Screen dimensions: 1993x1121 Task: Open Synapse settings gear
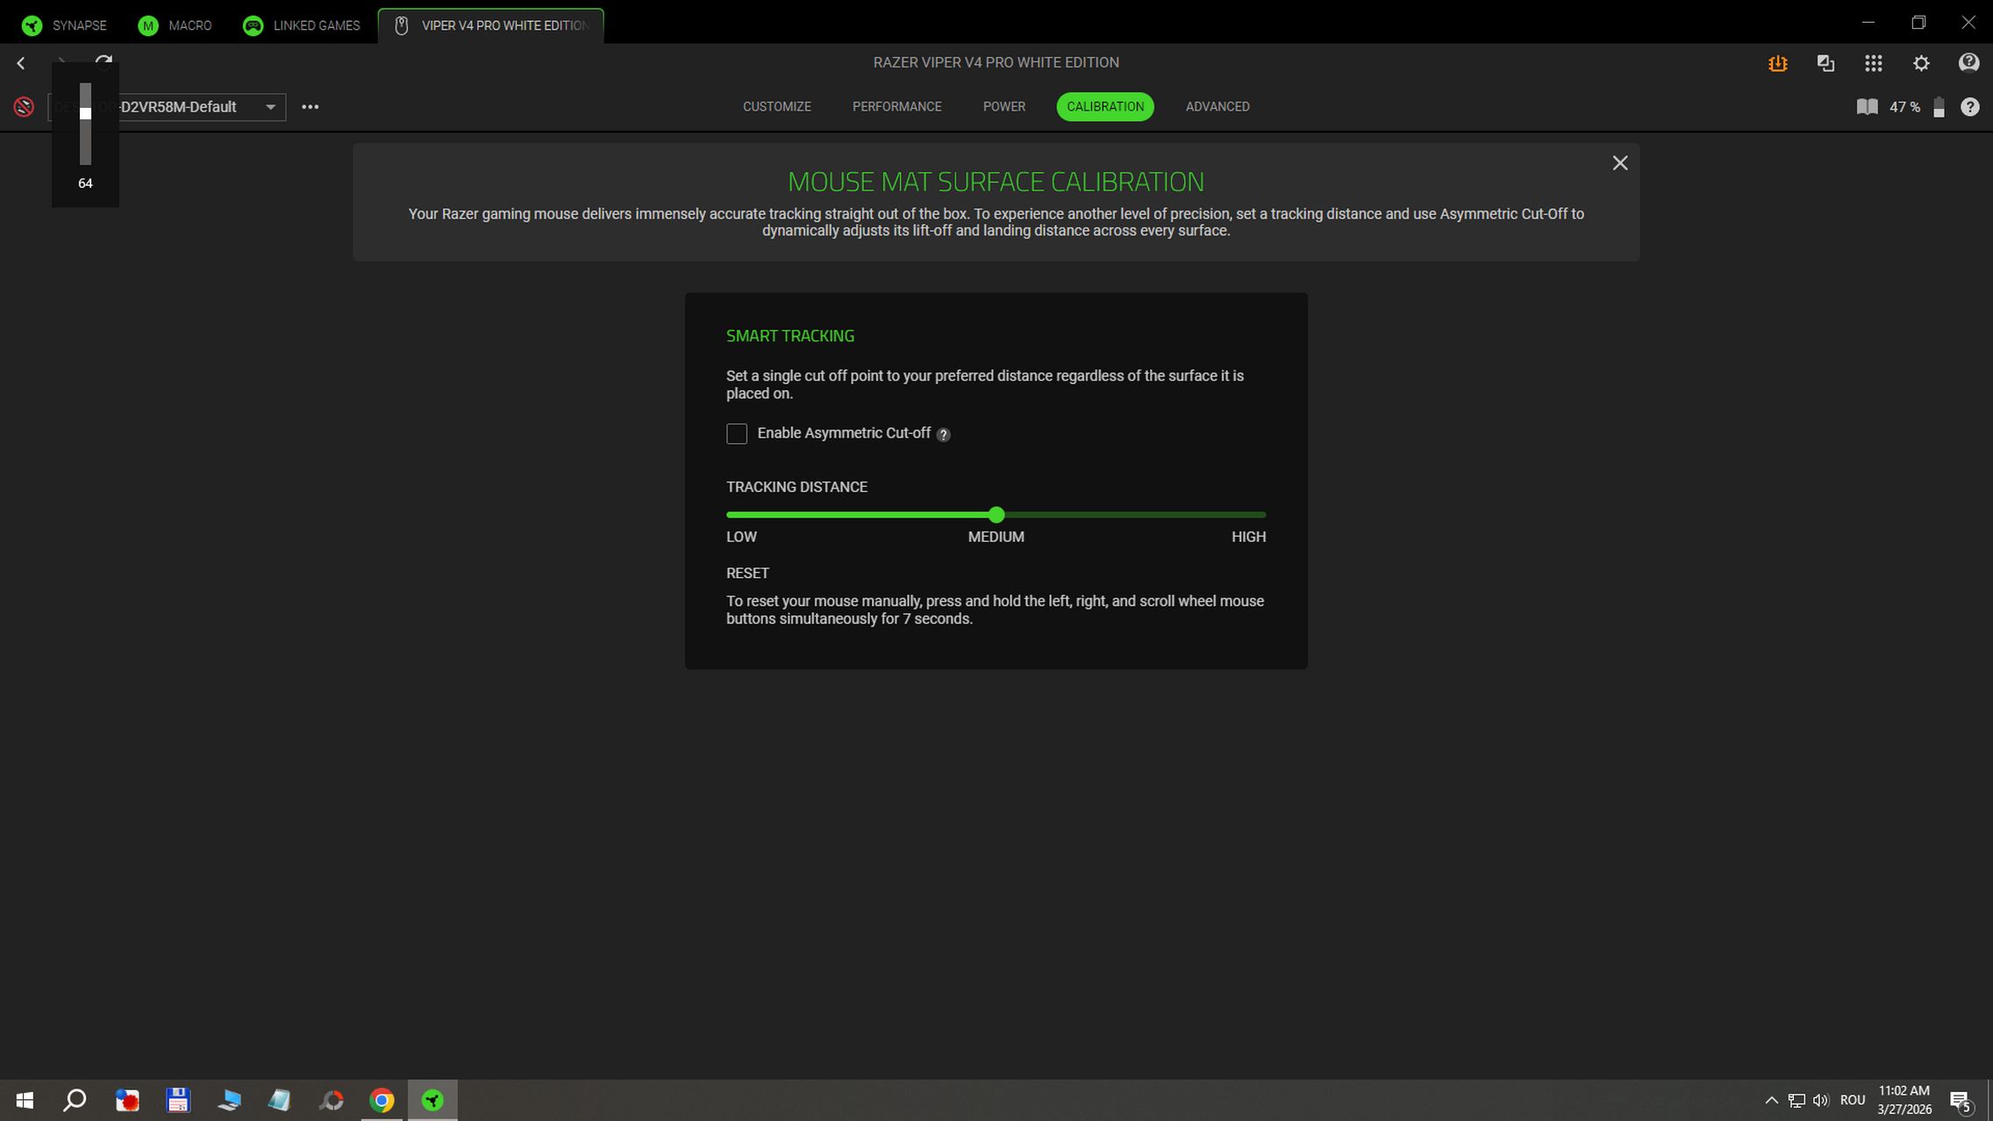(1921, 63)
